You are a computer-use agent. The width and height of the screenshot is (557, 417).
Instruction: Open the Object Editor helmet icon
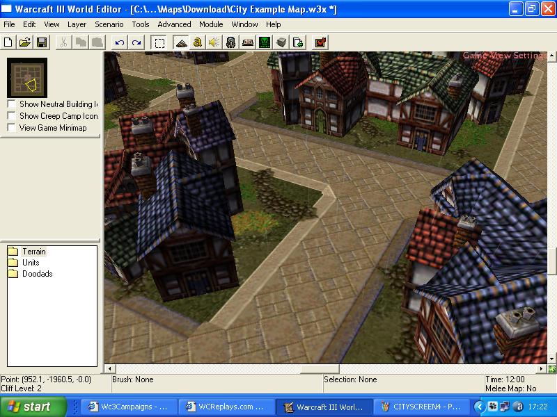pos(231,43)
